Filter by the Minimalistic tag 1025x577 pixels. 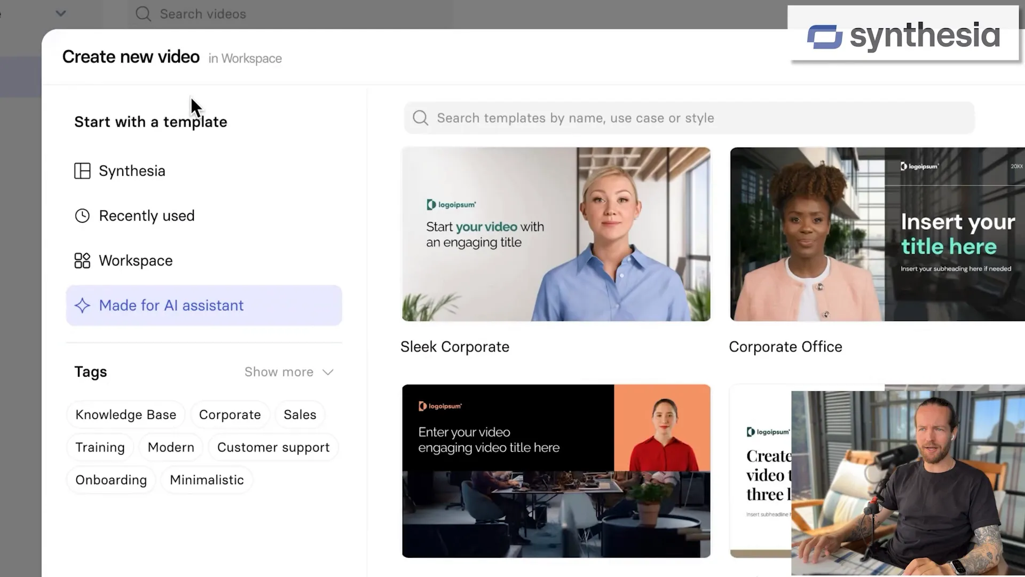(207, 480)
